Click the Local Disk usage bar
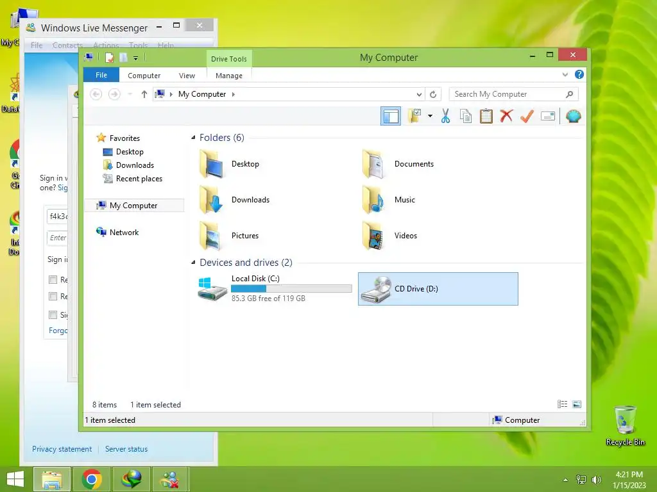The image size is (657, 492). 291,289
